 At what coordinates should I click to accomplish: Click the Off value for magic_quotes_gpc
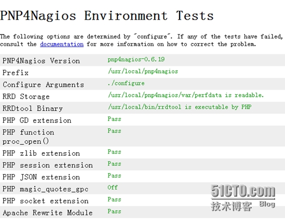[113, 187]
